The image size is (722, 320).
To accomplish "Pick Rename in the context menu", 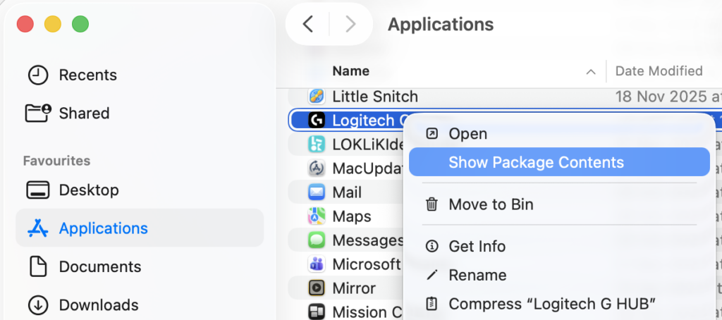I will tap(477, 275).
